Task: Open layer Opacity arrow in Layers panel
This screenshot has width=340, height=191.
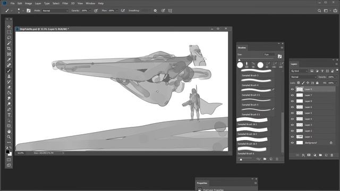Action: coord(336,77)
